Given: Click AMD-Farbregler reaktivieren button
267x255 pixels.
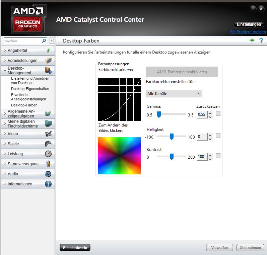Looking at the screenshot, I should 182,72.
